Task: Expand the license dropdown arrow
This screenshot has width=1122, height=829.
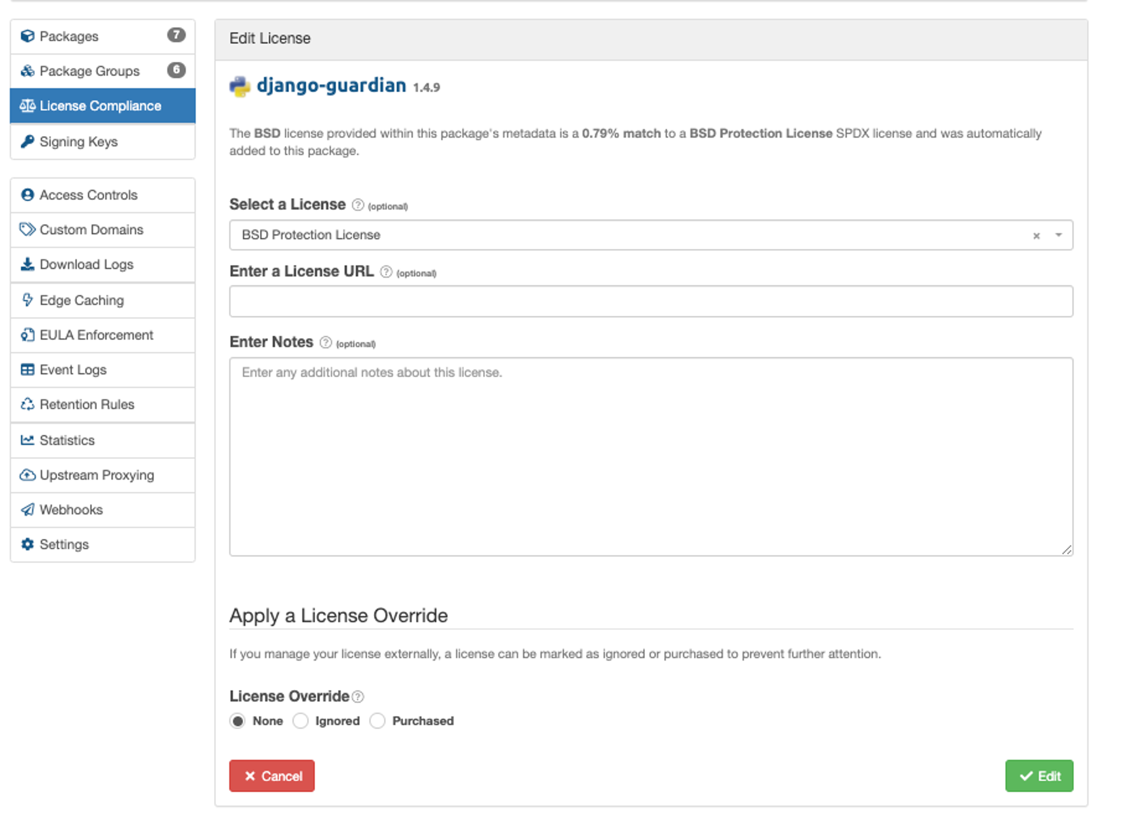Action: pyautogui.click(x=1058, y=235)
